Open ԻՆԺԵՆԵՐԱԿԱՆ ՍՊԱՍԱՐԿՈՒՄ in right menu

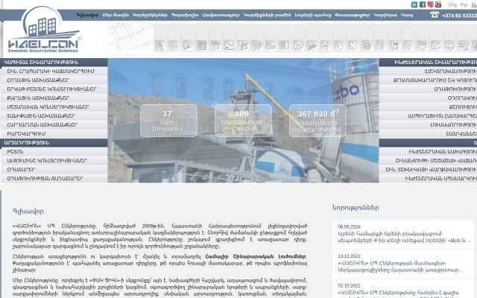pos(428,179)
